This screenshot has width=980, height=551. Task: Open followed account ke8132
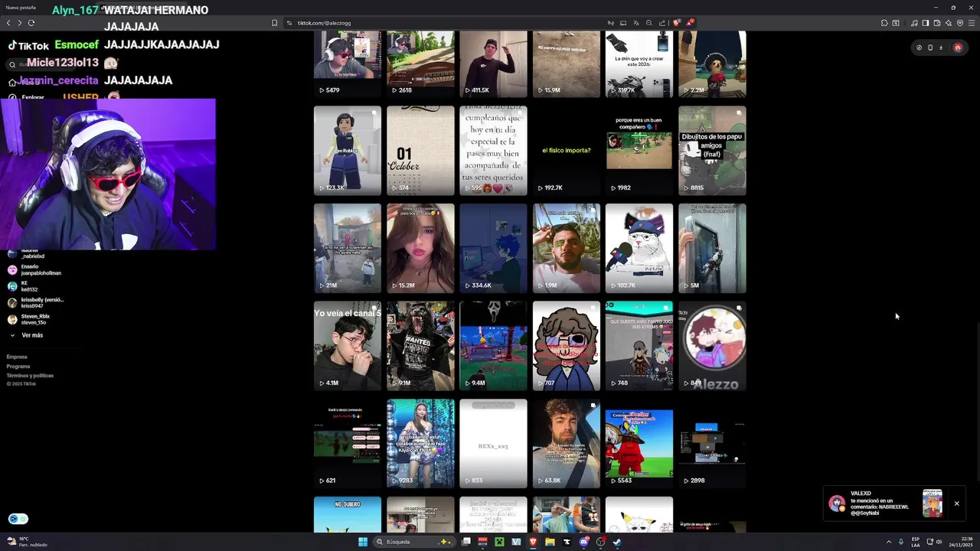tap(23, 286)
